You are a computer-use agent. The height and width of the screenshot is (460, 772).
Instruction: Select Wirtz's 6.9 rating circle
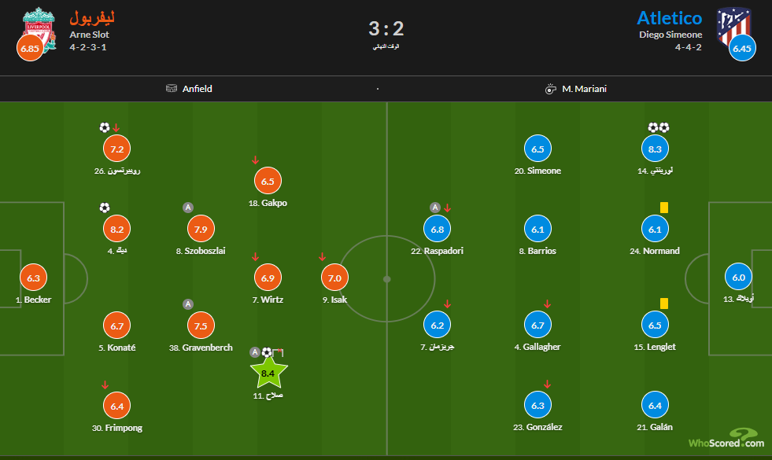click(x=268, y=278)
